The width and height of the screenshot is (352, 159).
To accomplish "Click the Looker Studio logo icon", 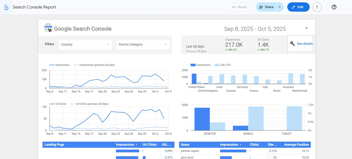I will 6,7.
